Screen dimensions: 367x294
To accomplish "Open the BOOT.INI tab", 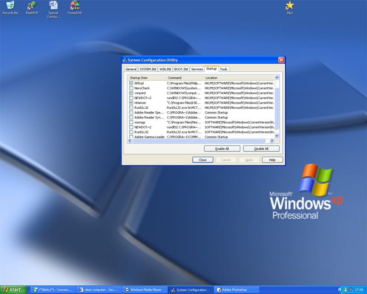I will (x=181, y=69).
